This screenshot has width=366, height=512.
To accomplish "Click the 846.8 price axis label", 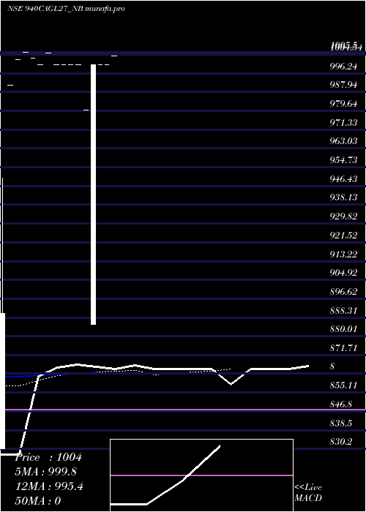I will click(341, 404).
